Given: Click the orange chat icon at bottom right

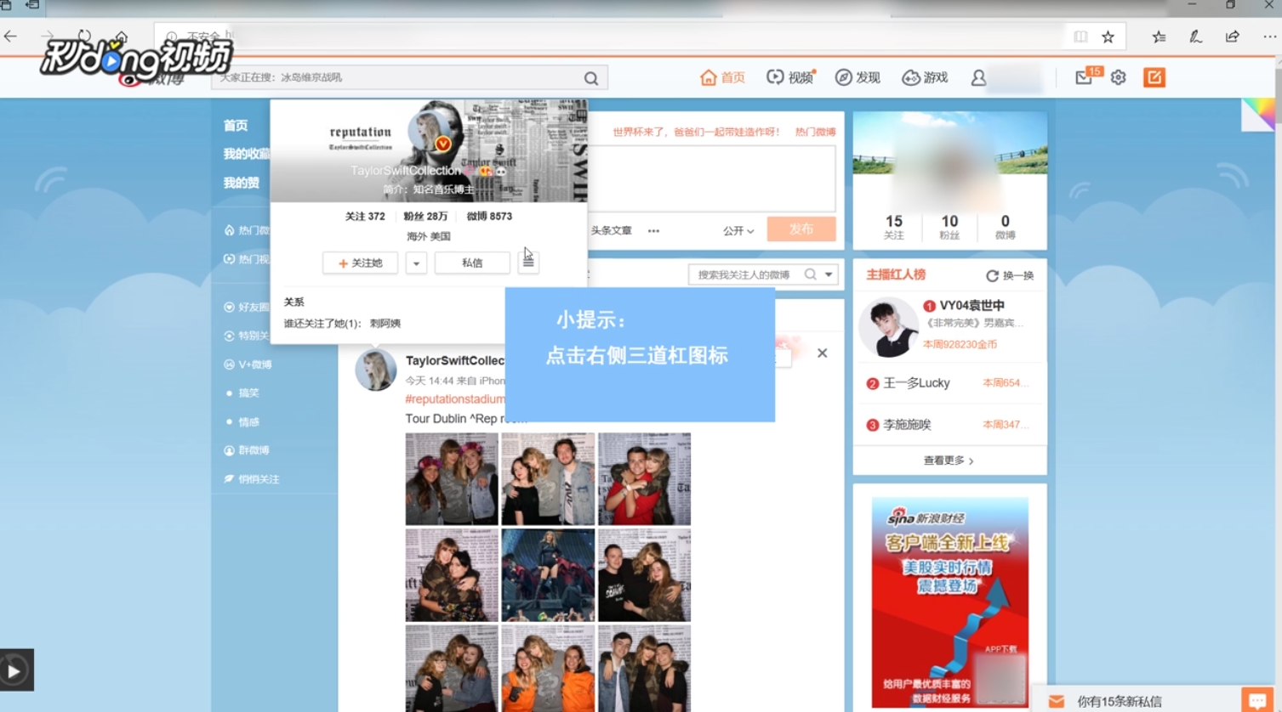Looking at the screenshot, I should click(x=1257, y=700).
